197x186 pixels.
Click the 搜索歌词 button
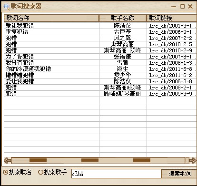tap(179, 174)
